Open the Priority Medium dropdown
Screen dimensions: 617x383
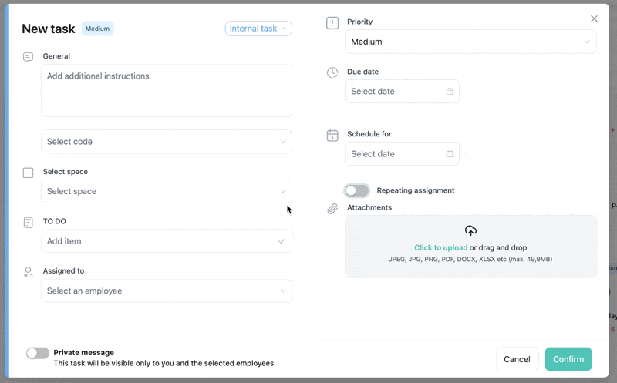[x=470, y=42]
